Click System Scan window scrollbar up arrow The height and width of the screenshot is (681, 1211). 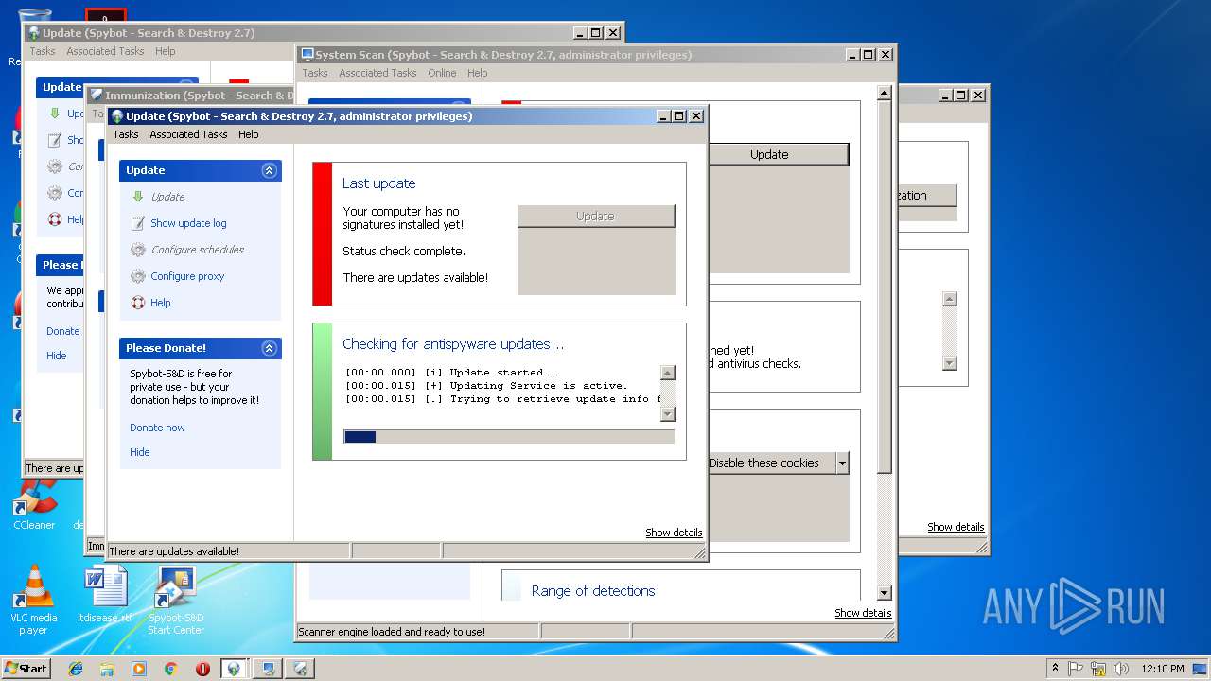(x=885, y=93)
